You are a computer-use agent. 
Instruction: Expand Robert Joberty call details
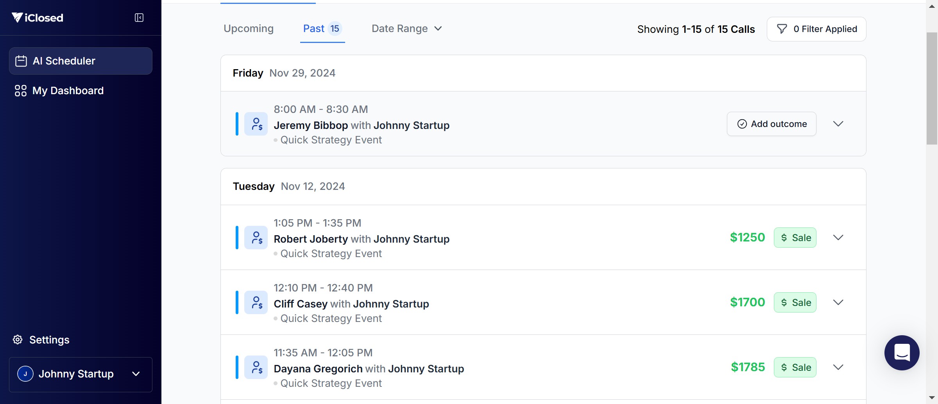838,238
